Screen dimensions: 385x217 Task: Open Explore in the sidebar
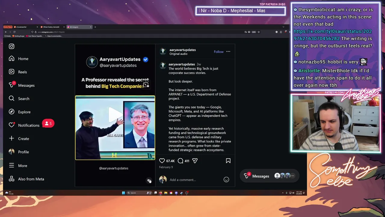(20, 112)
